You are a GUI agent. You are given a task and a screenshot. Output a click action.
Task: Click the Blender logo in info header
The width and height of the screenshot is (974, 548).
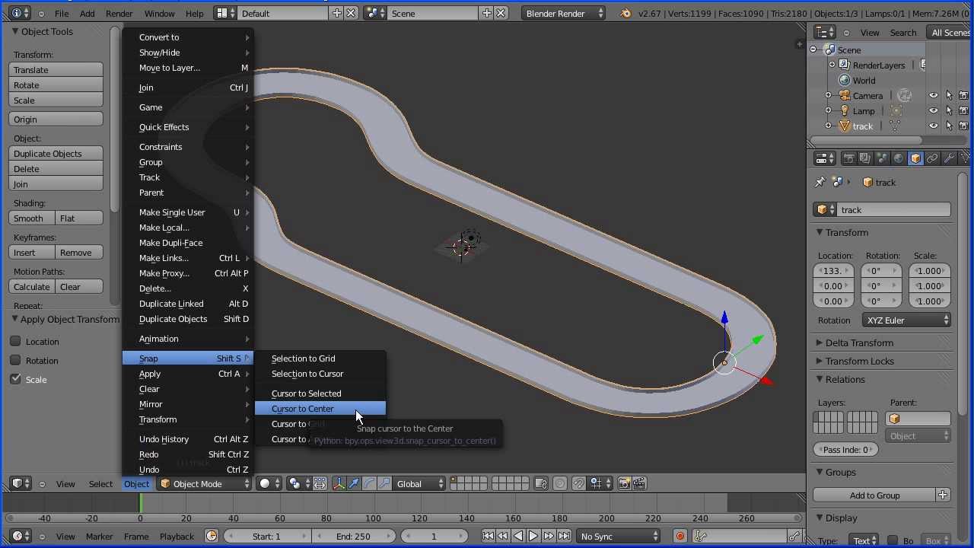tap(625, 13)
